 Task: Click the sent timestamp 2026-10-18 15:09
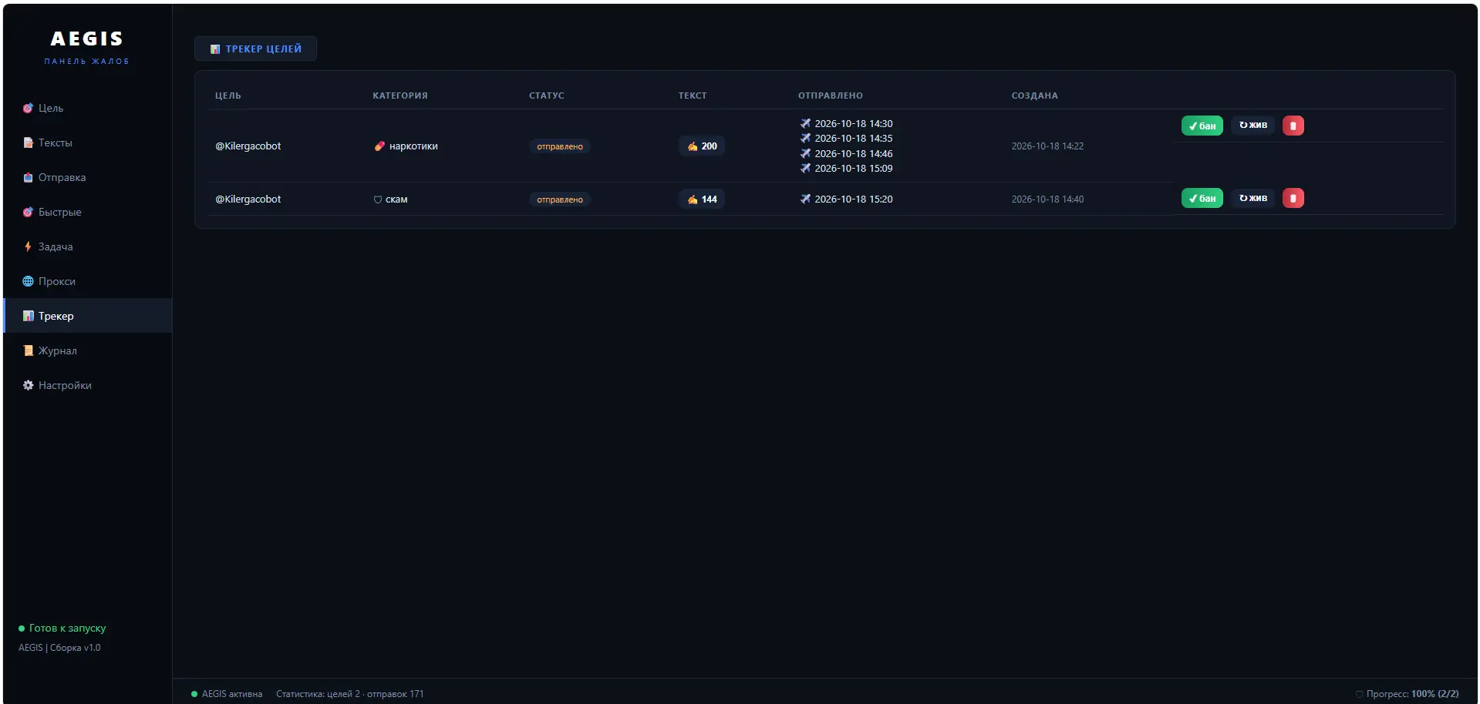(x=846, y=169)
